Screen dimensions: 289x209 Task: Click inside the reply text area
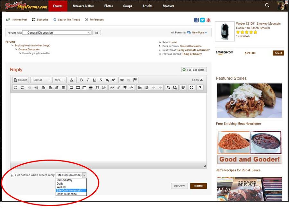pos(108,127)
